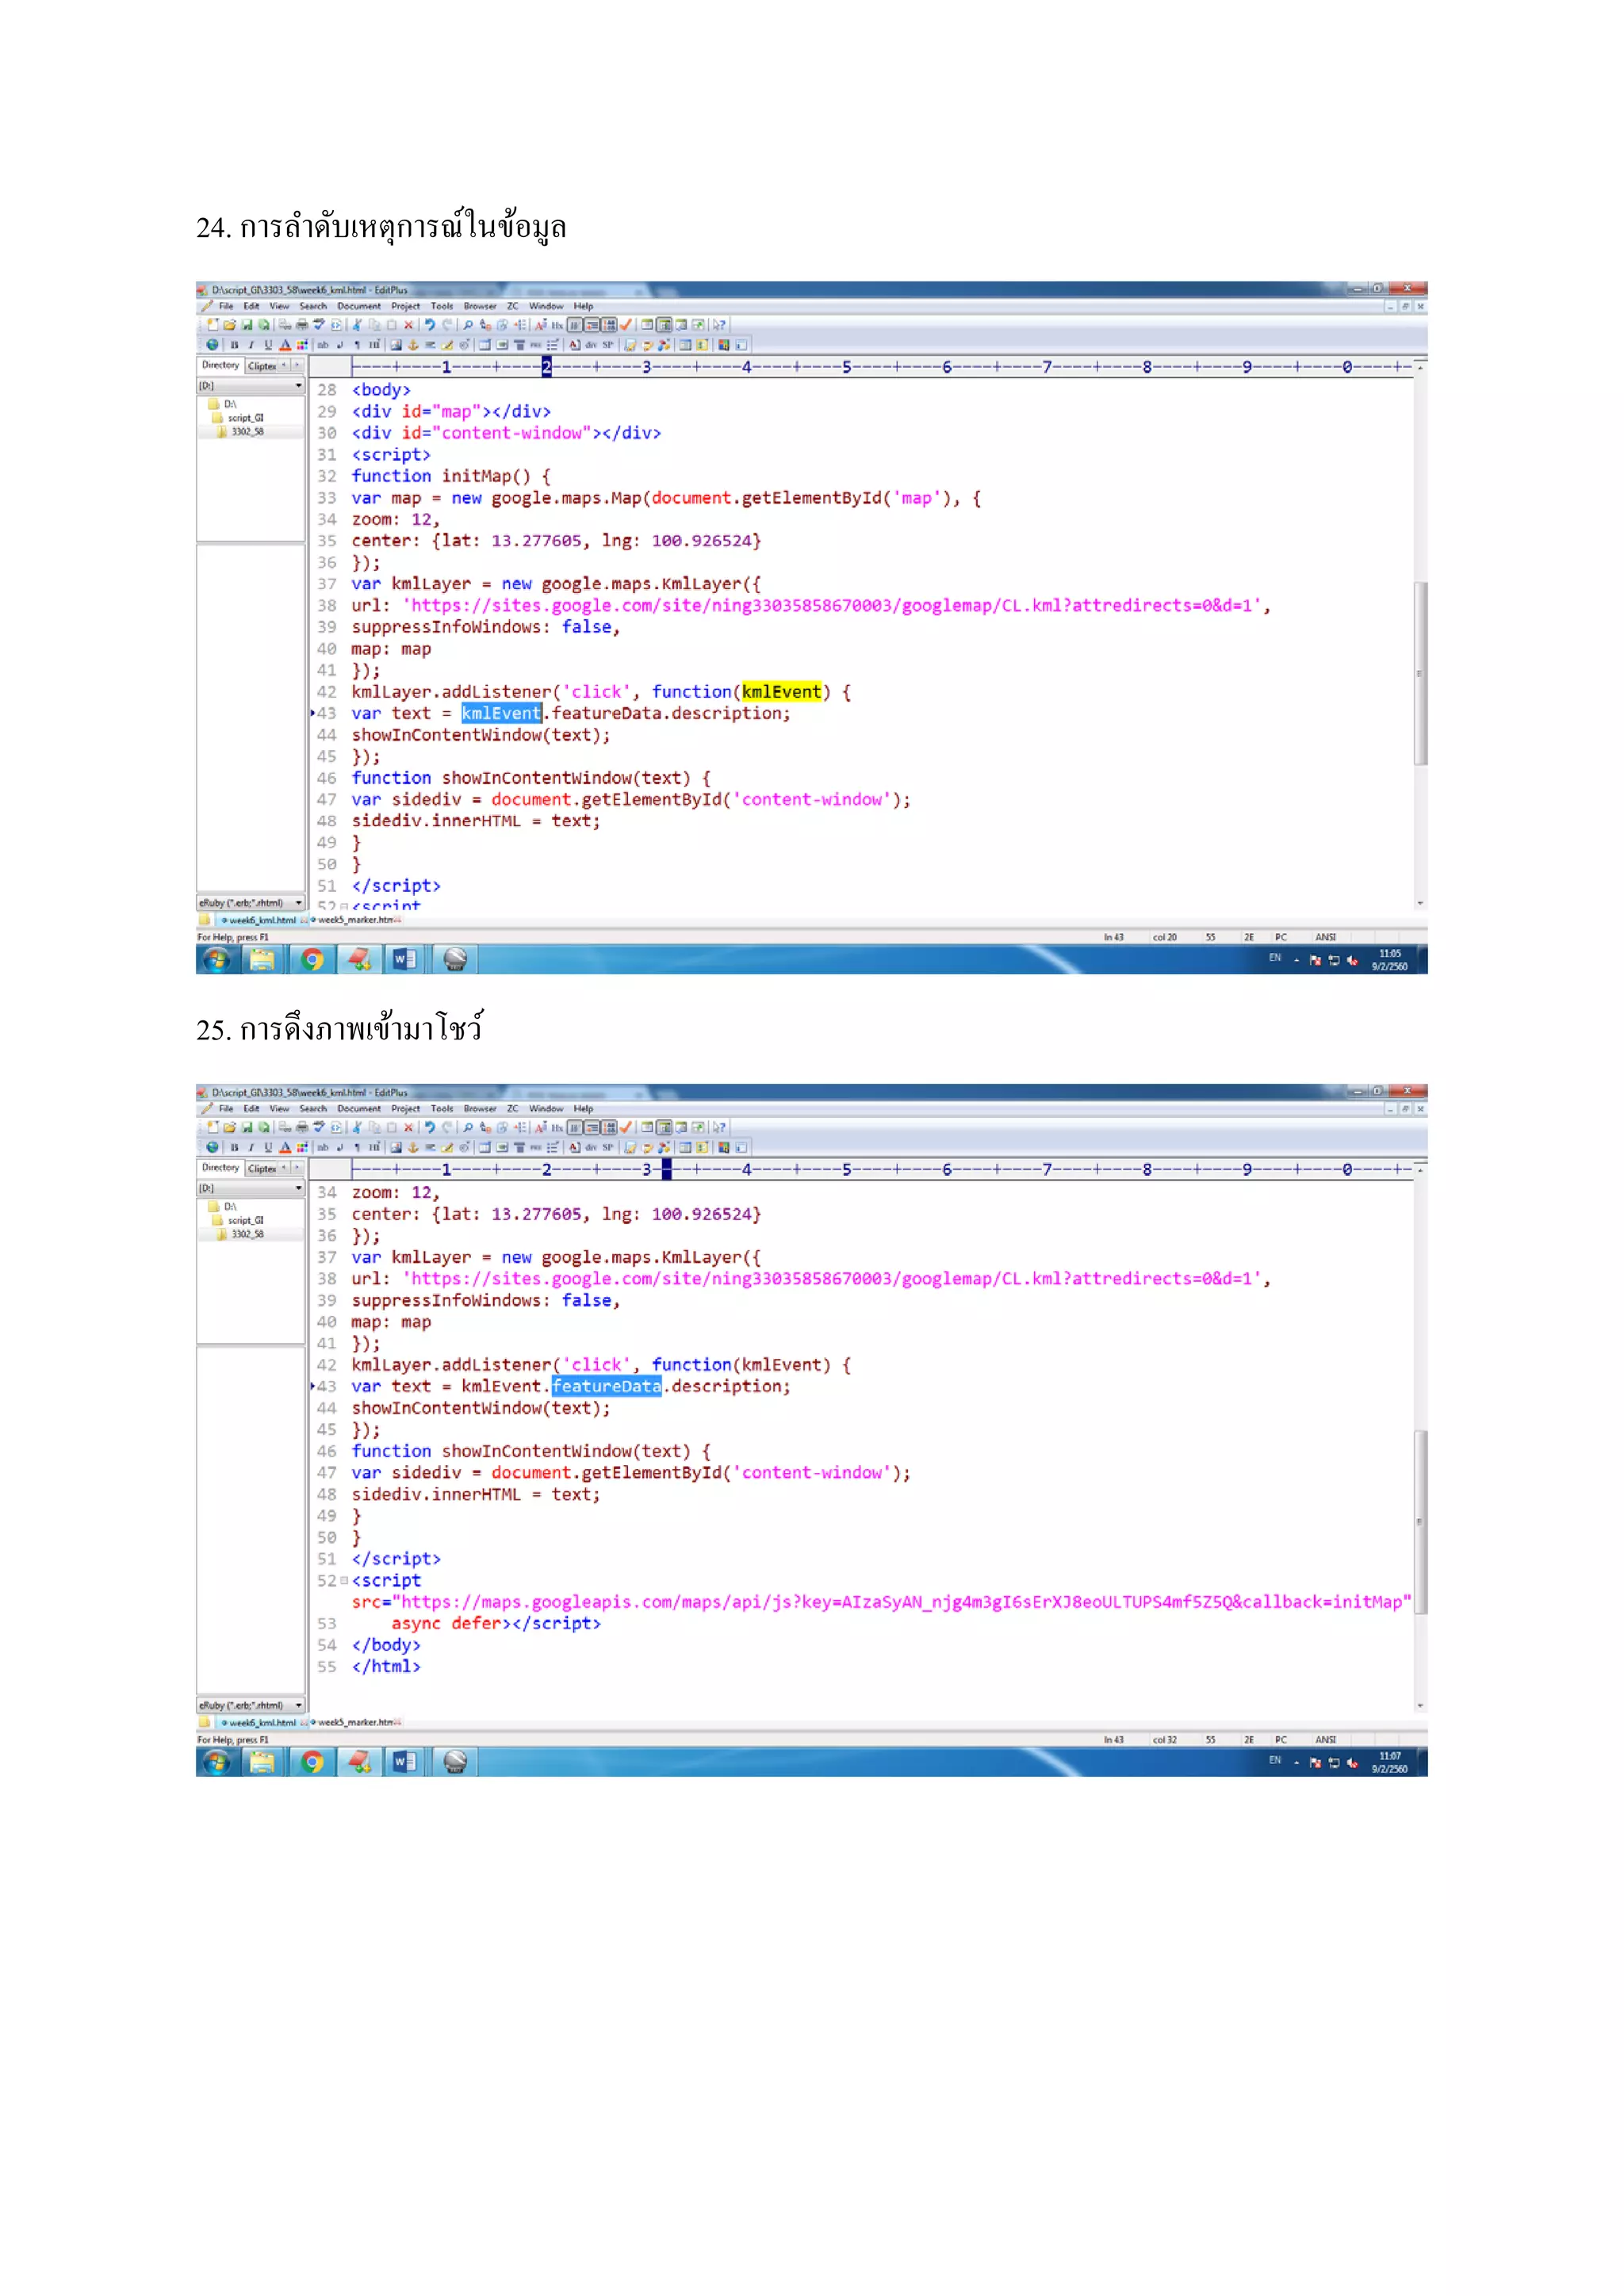Click Save icon in upper EditPlus window

[247, 325]
